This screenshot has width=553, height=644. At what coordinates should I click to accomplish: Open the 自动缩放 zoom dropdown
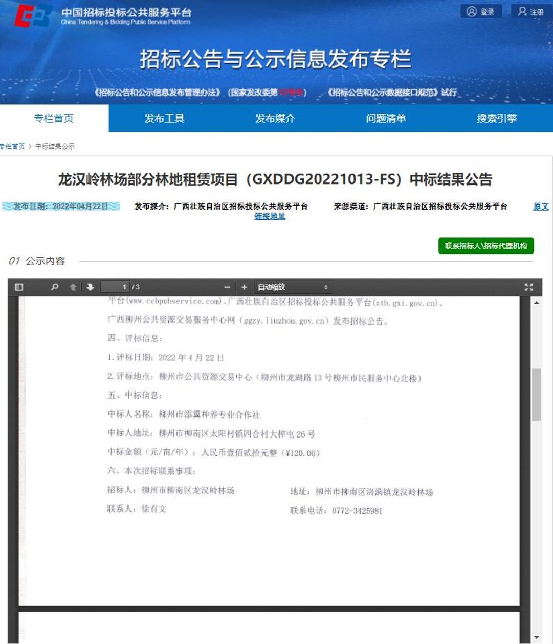pyautogui.click(x=292, y=287)
